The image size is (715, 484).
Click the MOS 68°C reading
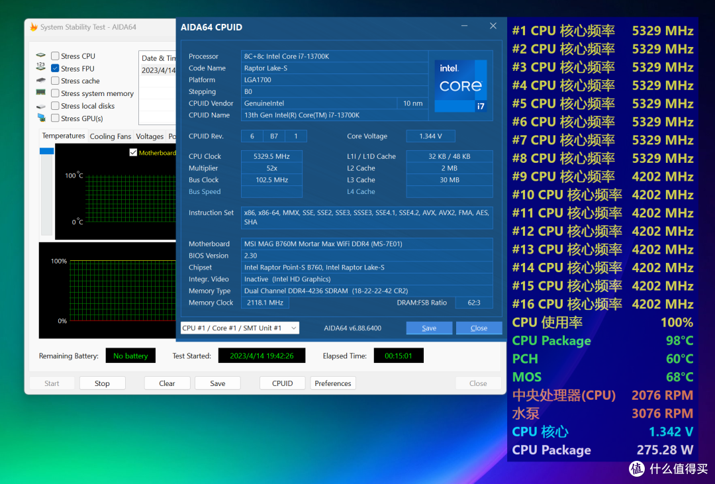602,377
